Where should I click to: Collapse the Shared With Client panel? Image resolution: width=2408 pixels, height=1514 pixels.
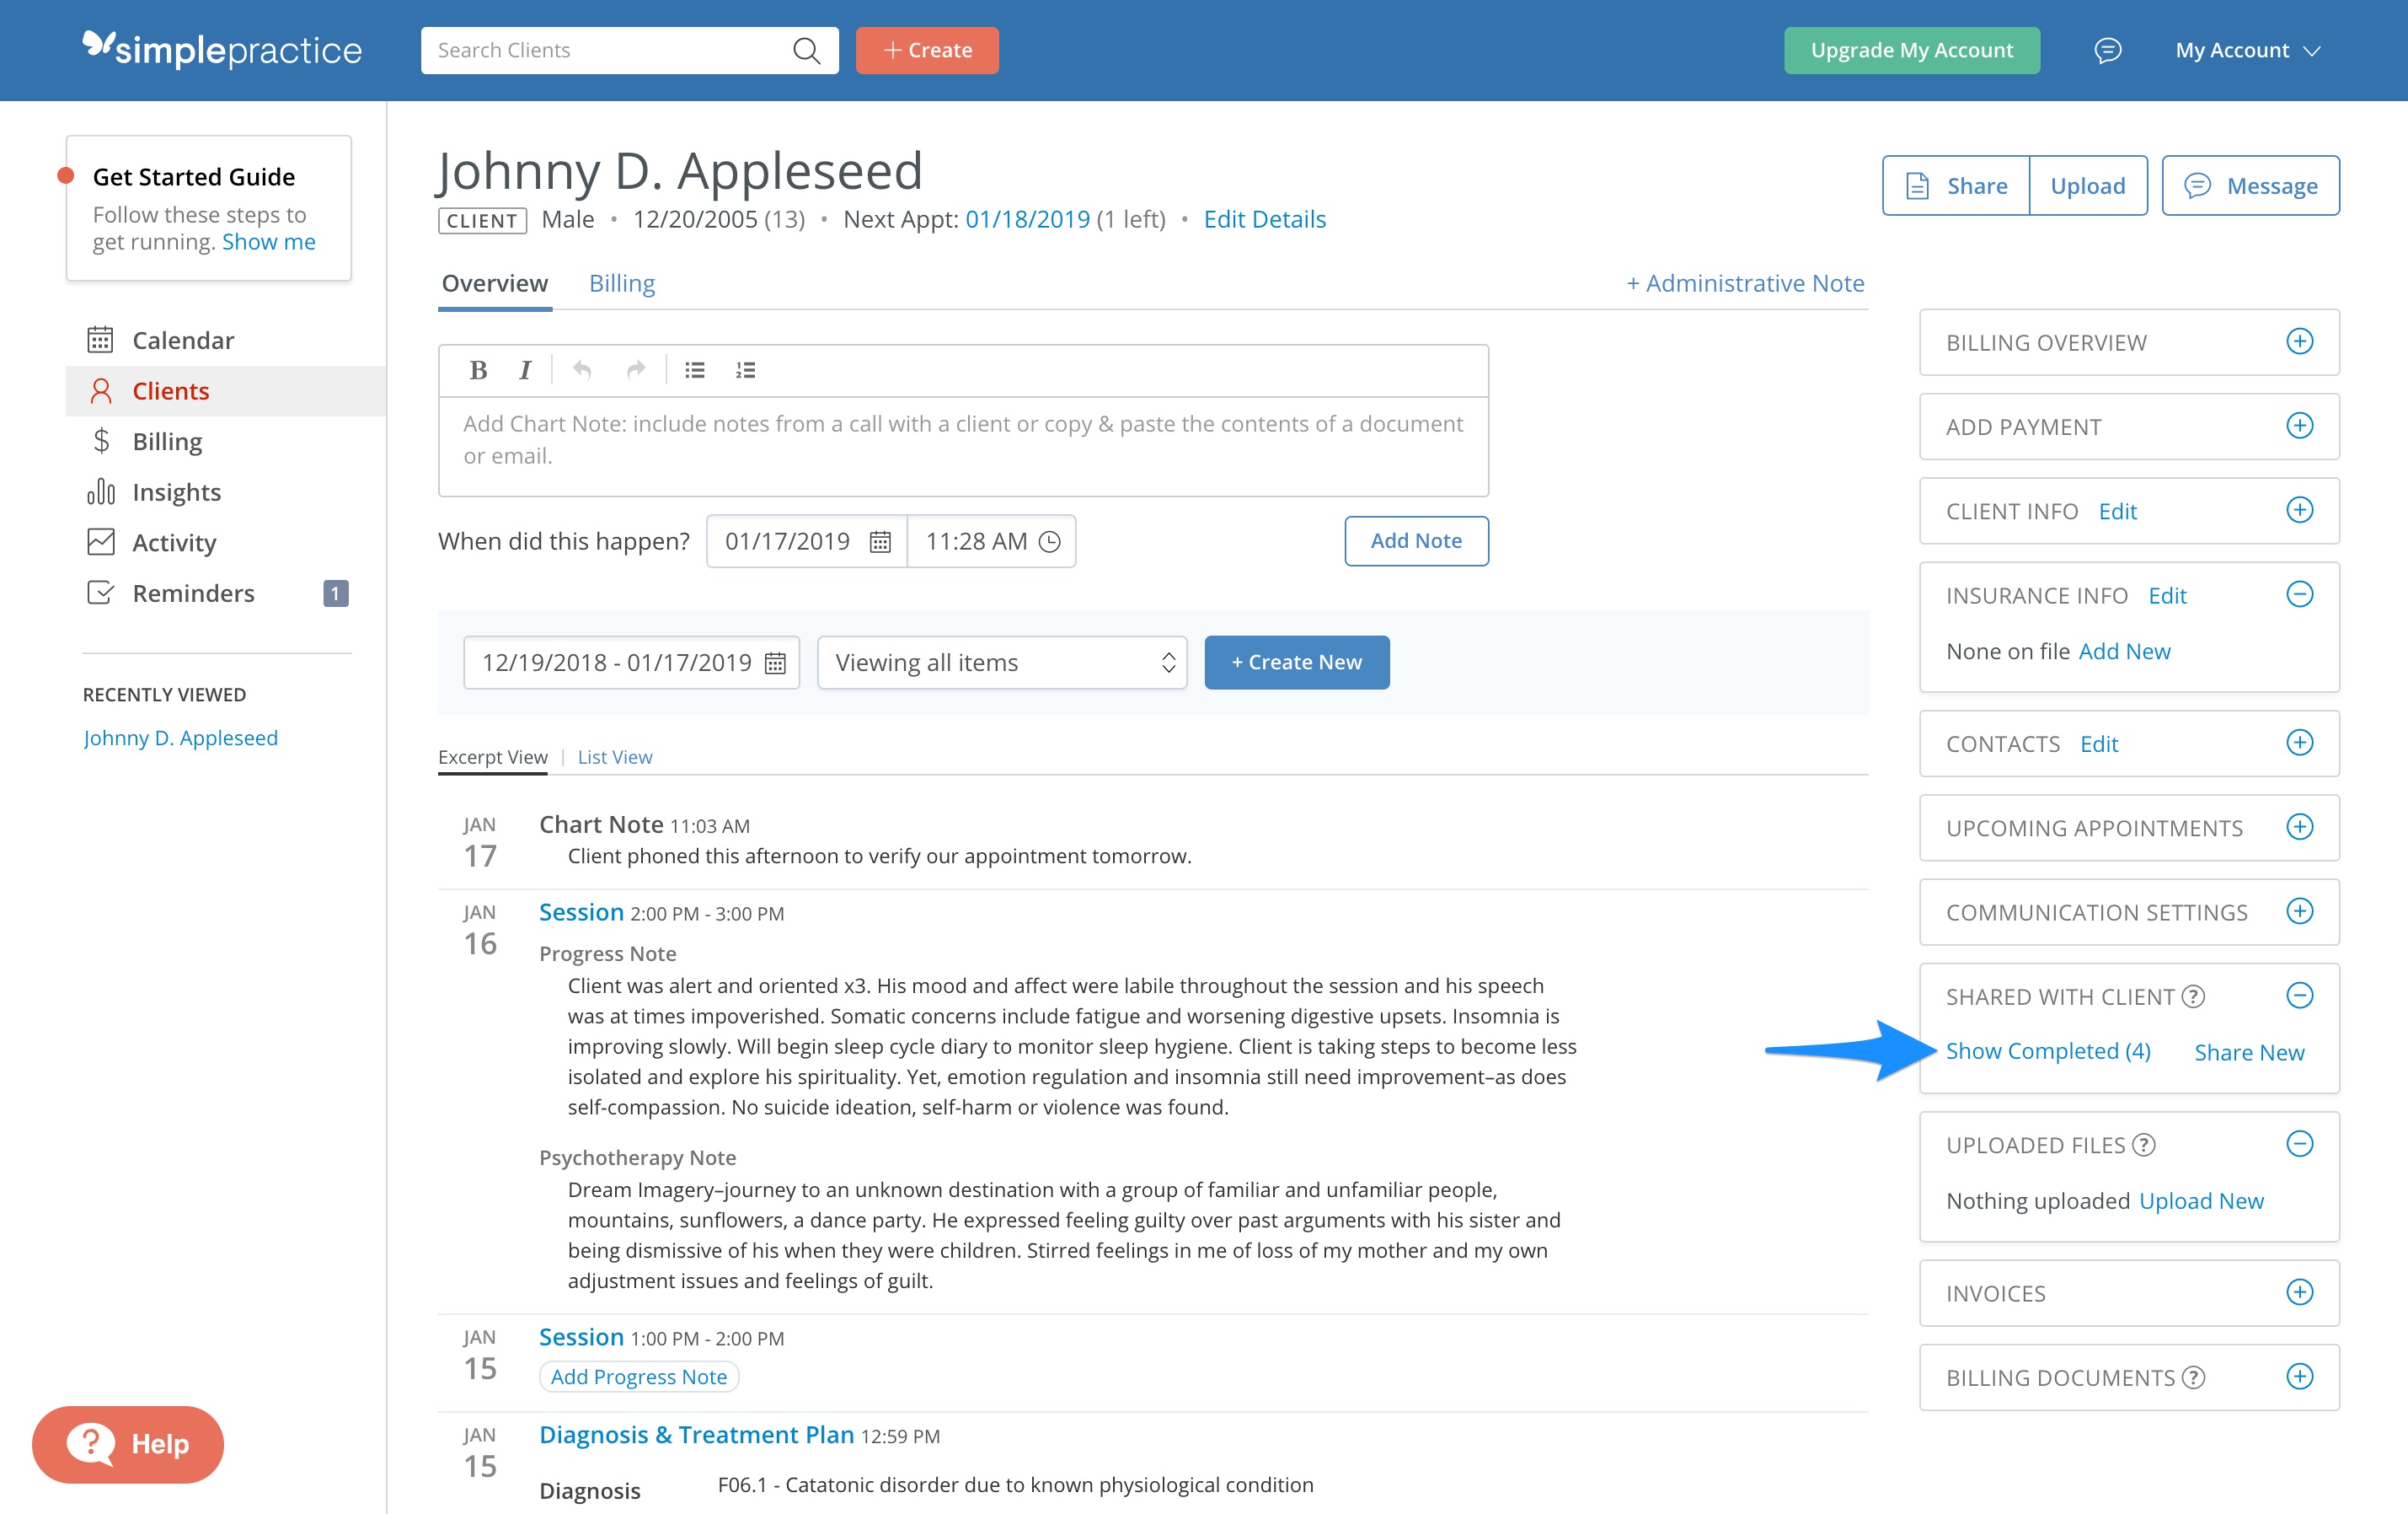2301,996
